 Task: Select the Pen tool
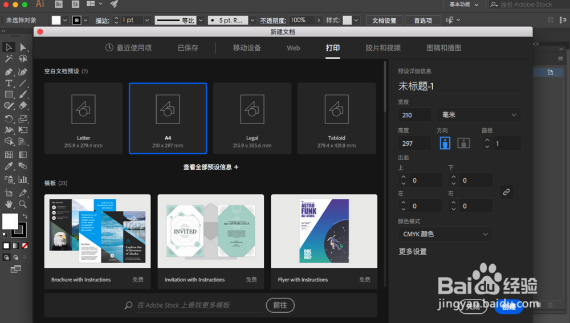pyautogui.click(x=9, y=72)
